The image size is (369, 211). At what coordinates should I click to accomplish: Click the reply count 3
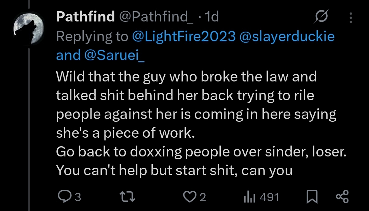pyautogui.click(x=78, y=197)
